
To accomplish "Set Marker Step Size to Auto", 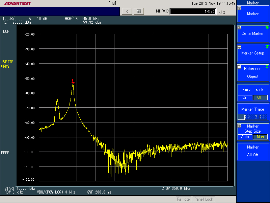I will coord(245,137).
